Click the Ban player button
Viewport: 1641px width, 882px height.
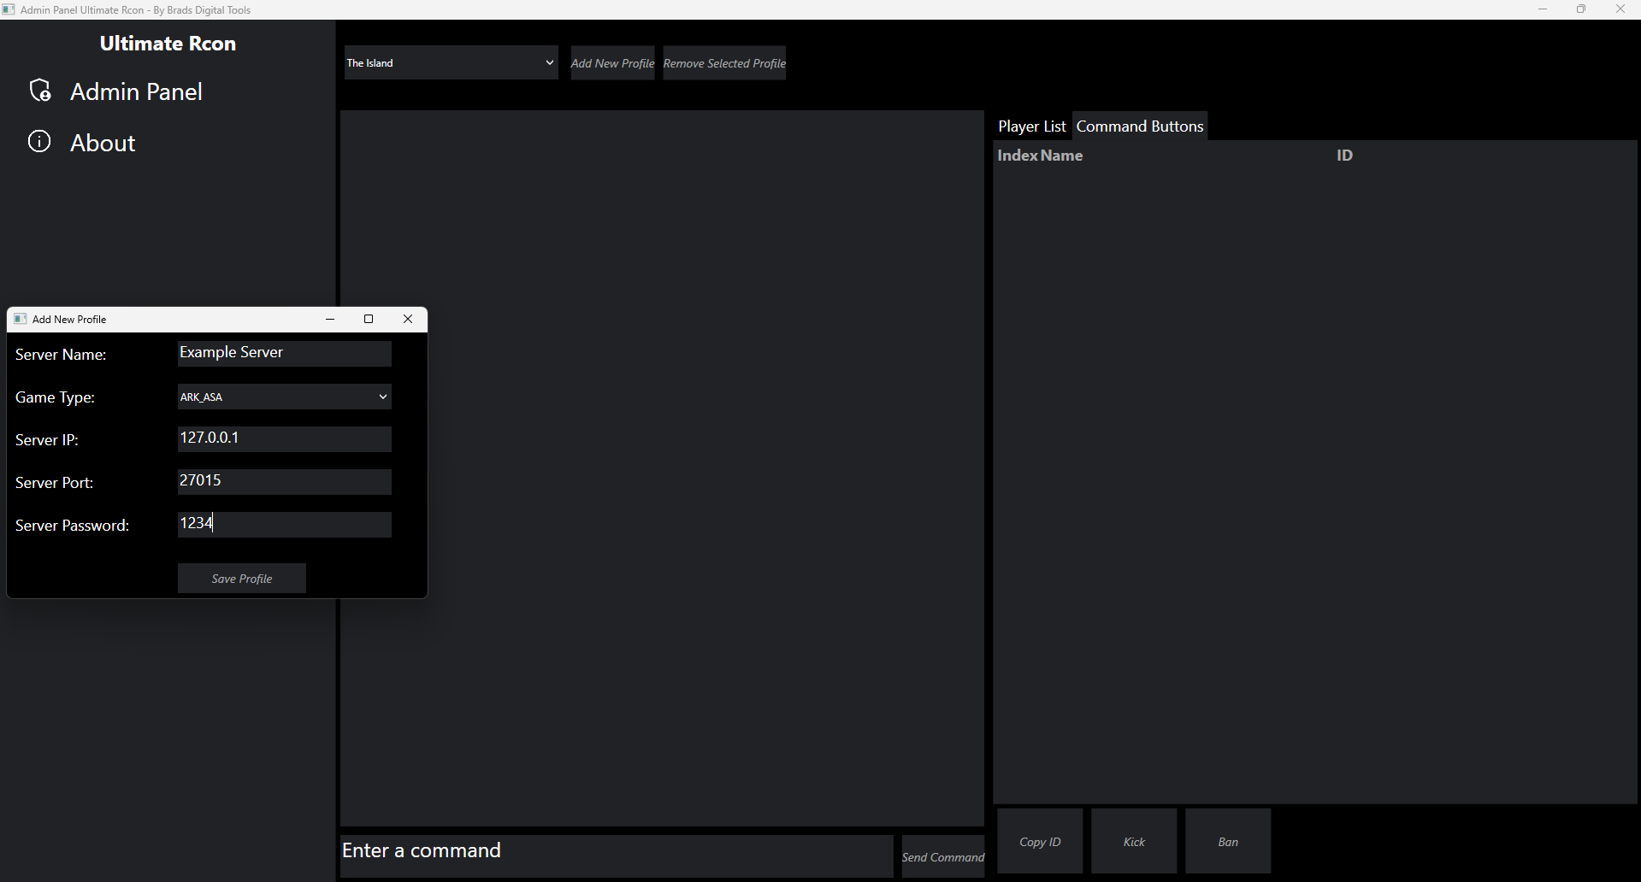[1227, 840]
